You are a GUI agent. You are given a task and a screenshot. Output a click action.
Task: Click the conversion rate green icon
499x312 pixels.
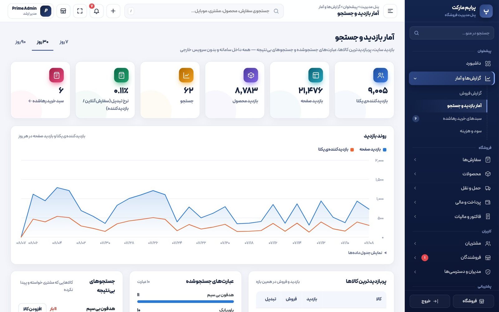[x=121, y=75]
